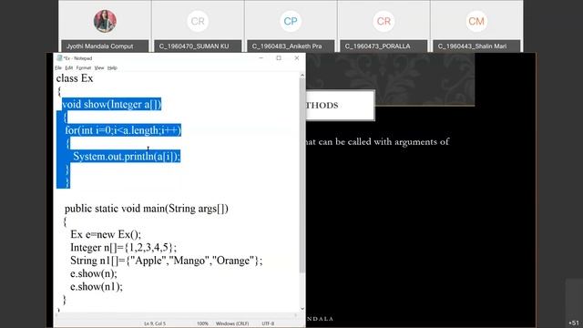Click the Notepad icon in title bar
This screenshot has height=328, width=583.
59,58
